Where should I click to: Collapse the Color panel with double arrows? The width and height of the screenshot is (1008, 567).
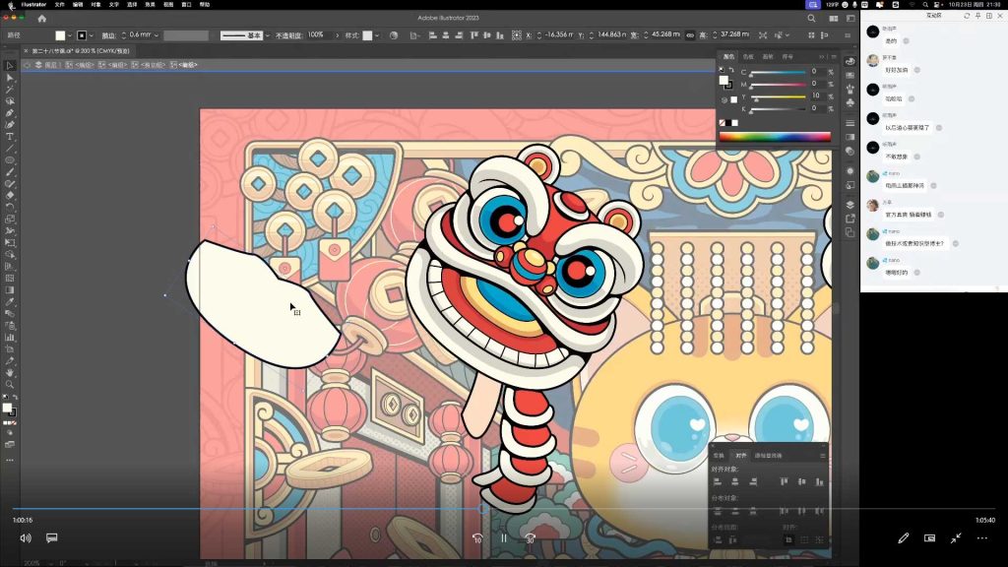click(x=822, y=56)
